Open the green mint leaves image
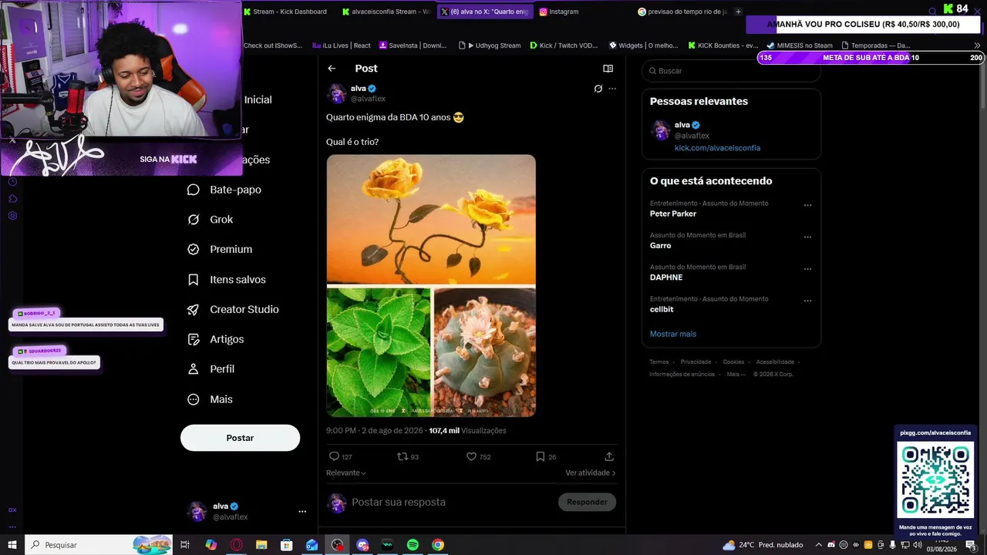Viewport: 987px width, 555px height. point(379,352)
